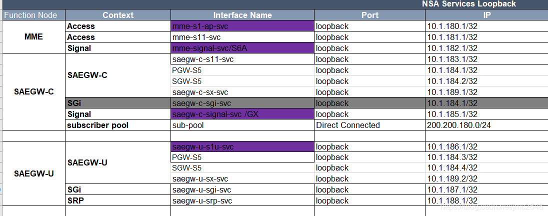Click the Context column header
The height and width of the screenshot is (216, 548).
118,15
